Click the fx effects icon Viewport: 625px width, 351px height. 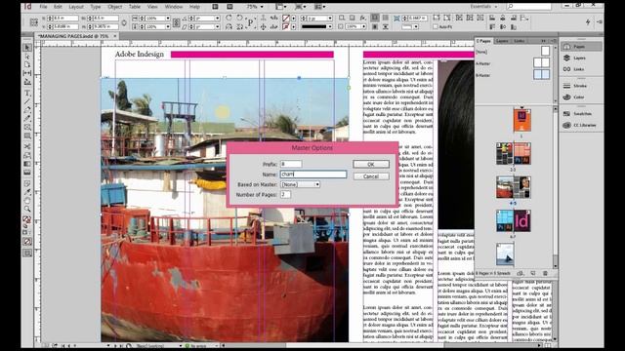point(362,18)
